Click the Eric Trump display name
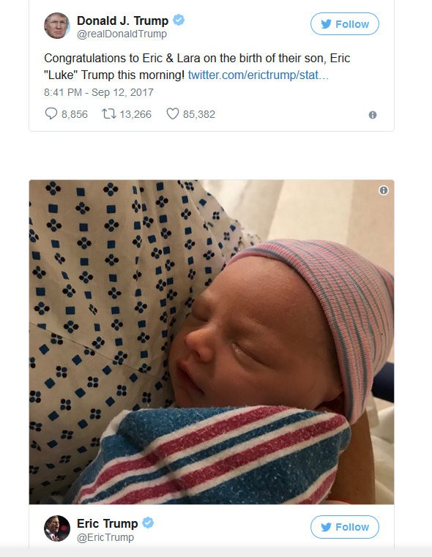432x557 pixels. pyautogui.click(x=108, y=523)
